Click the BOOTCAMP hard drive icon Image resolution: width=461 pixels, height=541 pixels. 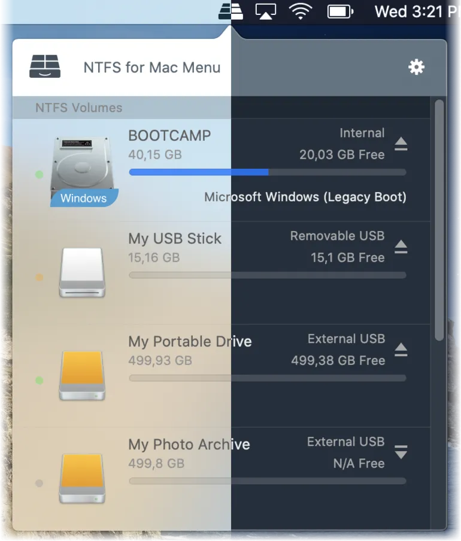click(82, 168)
